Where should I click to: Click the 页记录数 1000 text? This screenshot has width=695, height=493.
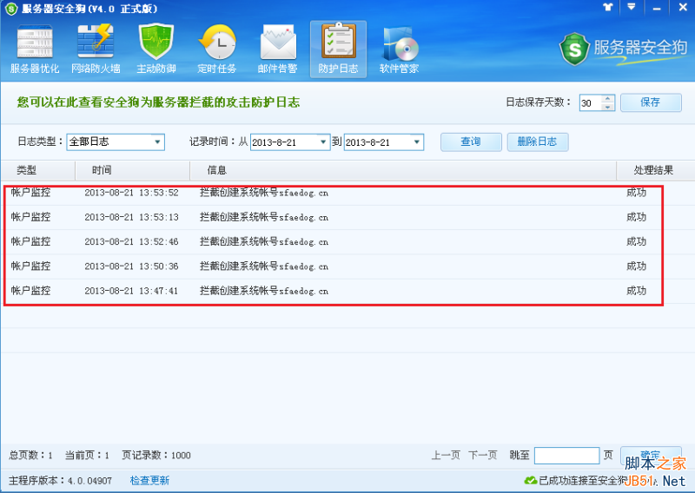tap(156, 456)
